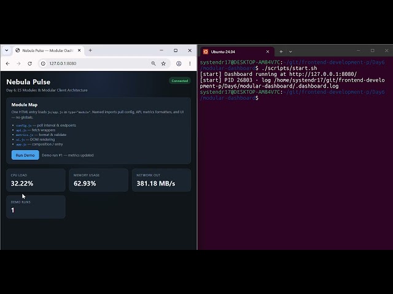The height and width of the screenshot is (294, 393).
Task: Click the browser forward arrow
Action: [18, 64]
